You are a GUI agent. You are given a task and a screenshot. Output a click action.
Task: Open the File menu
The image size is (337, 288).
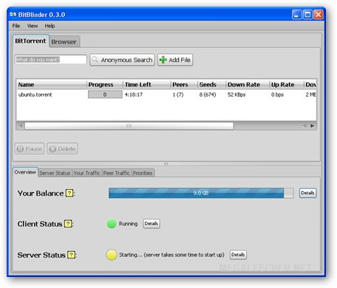[x=16, y=26]
